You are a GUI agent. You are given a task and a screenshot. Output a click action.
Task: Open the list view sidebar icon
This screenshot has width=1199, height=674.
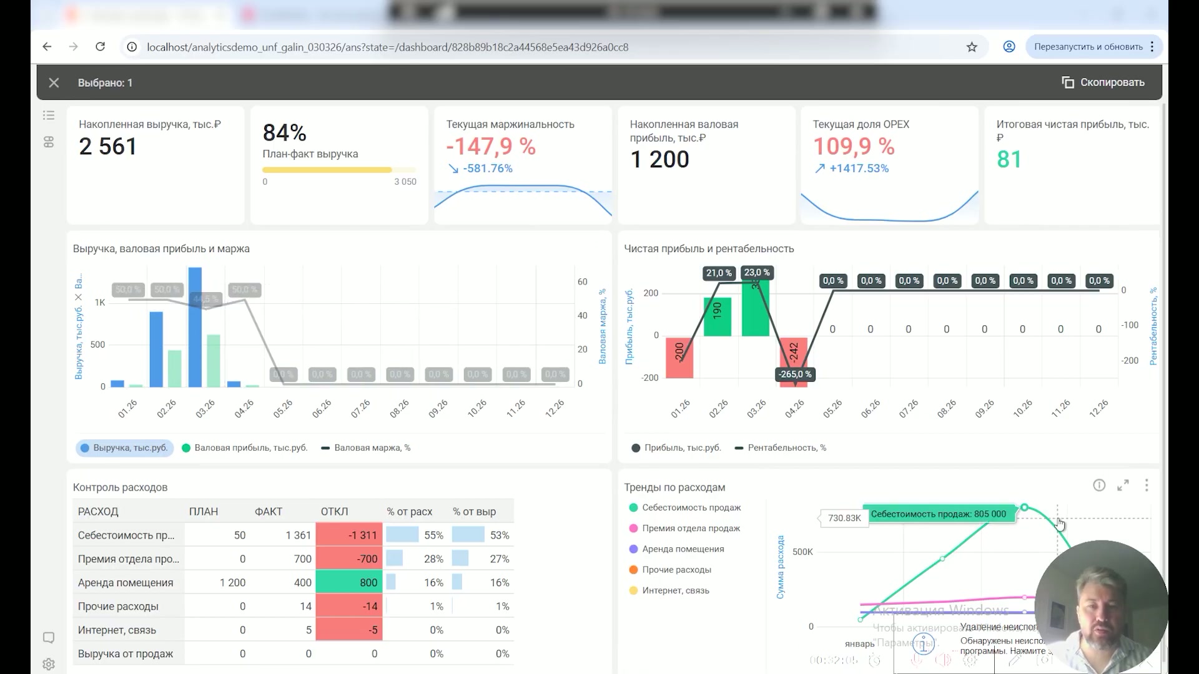click(49, 115)
